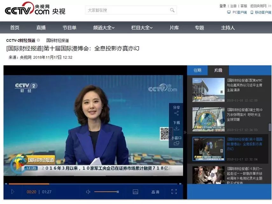Click the 下载 download icon
272x204 pixels.
177,128
